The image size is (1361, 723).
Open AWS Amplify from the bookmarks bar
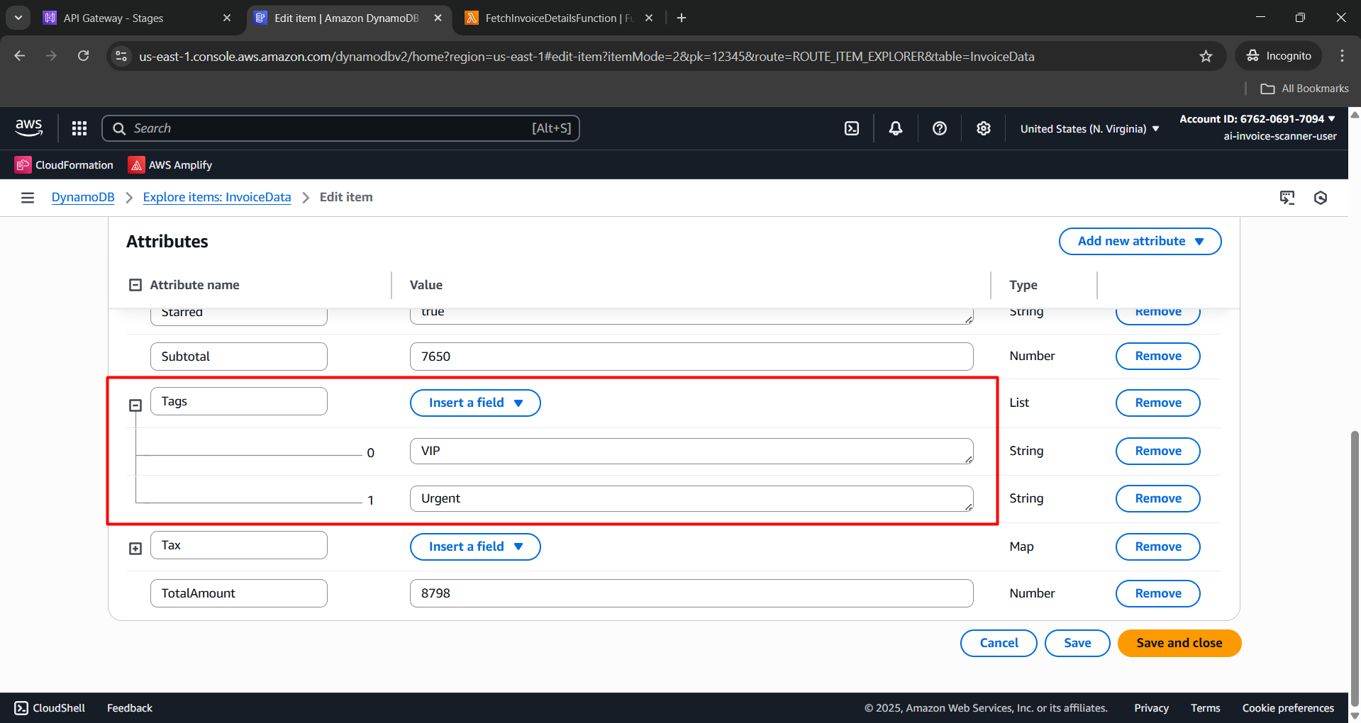(x=169, y=164)
